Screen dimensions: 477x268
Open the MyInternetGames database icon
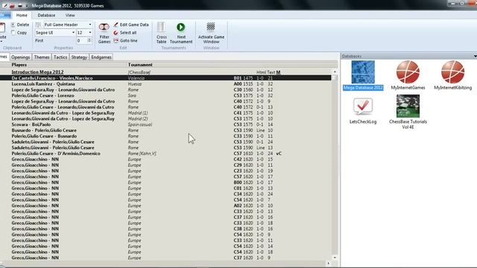[x=408, y=72]
